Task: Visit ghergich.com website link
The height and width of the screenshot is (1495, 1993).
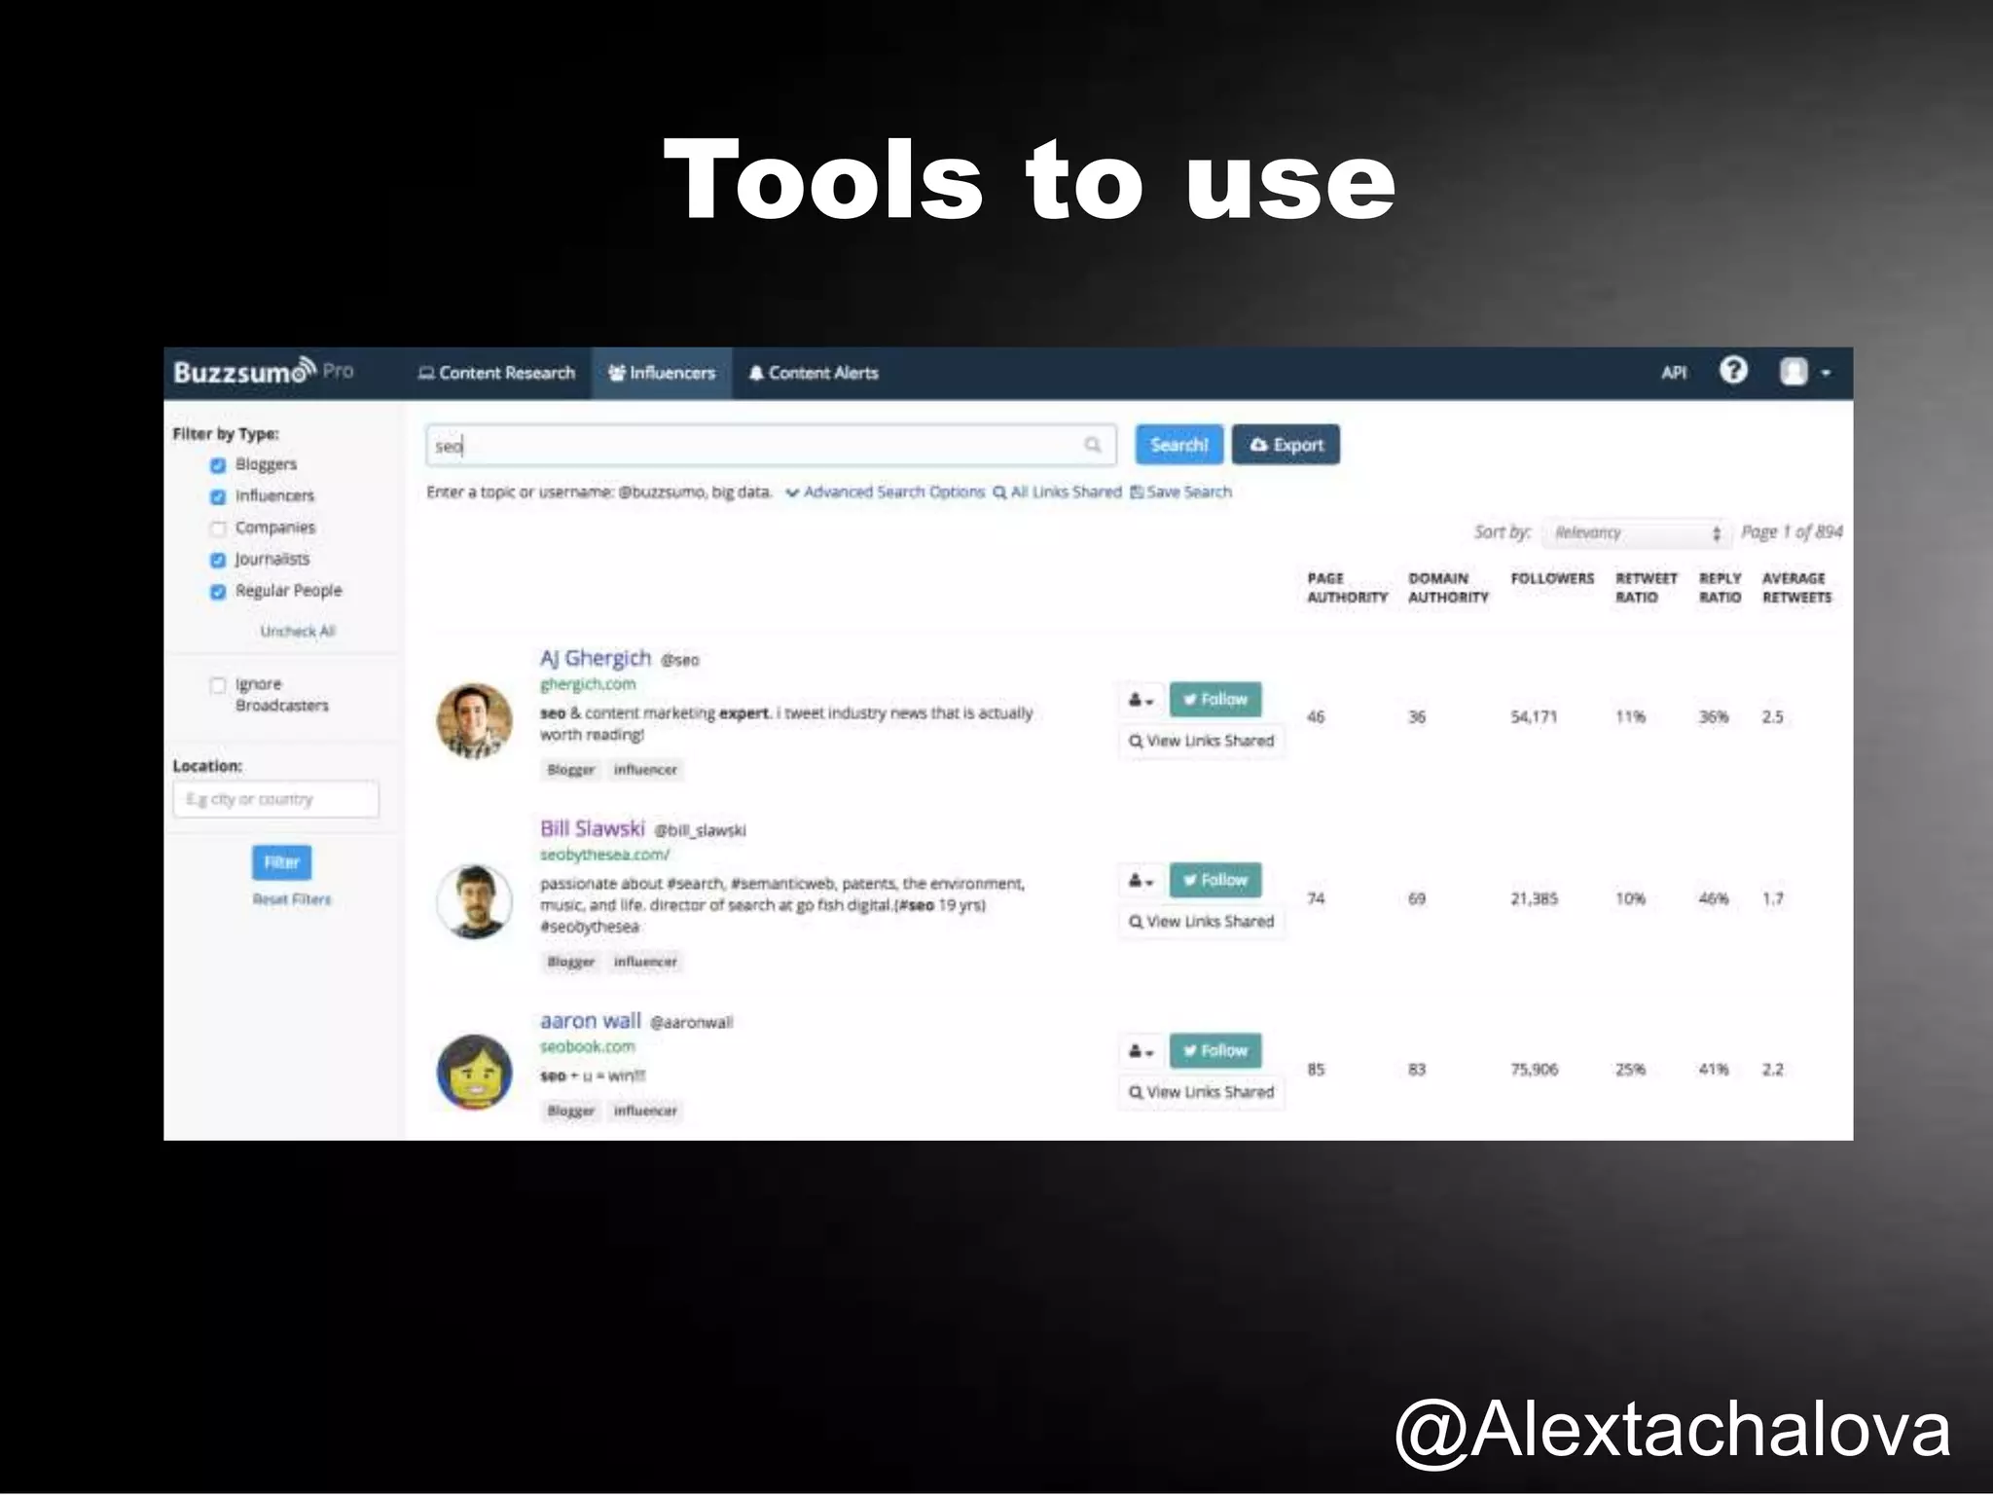Action: click(x=588, y=684)
